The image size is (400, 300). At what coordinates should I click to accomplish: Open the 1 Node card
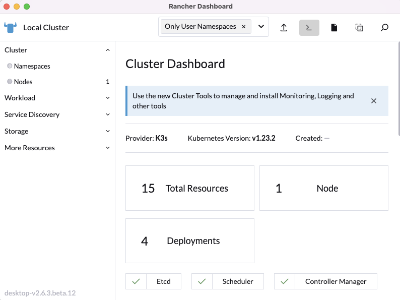coord(324,188)
